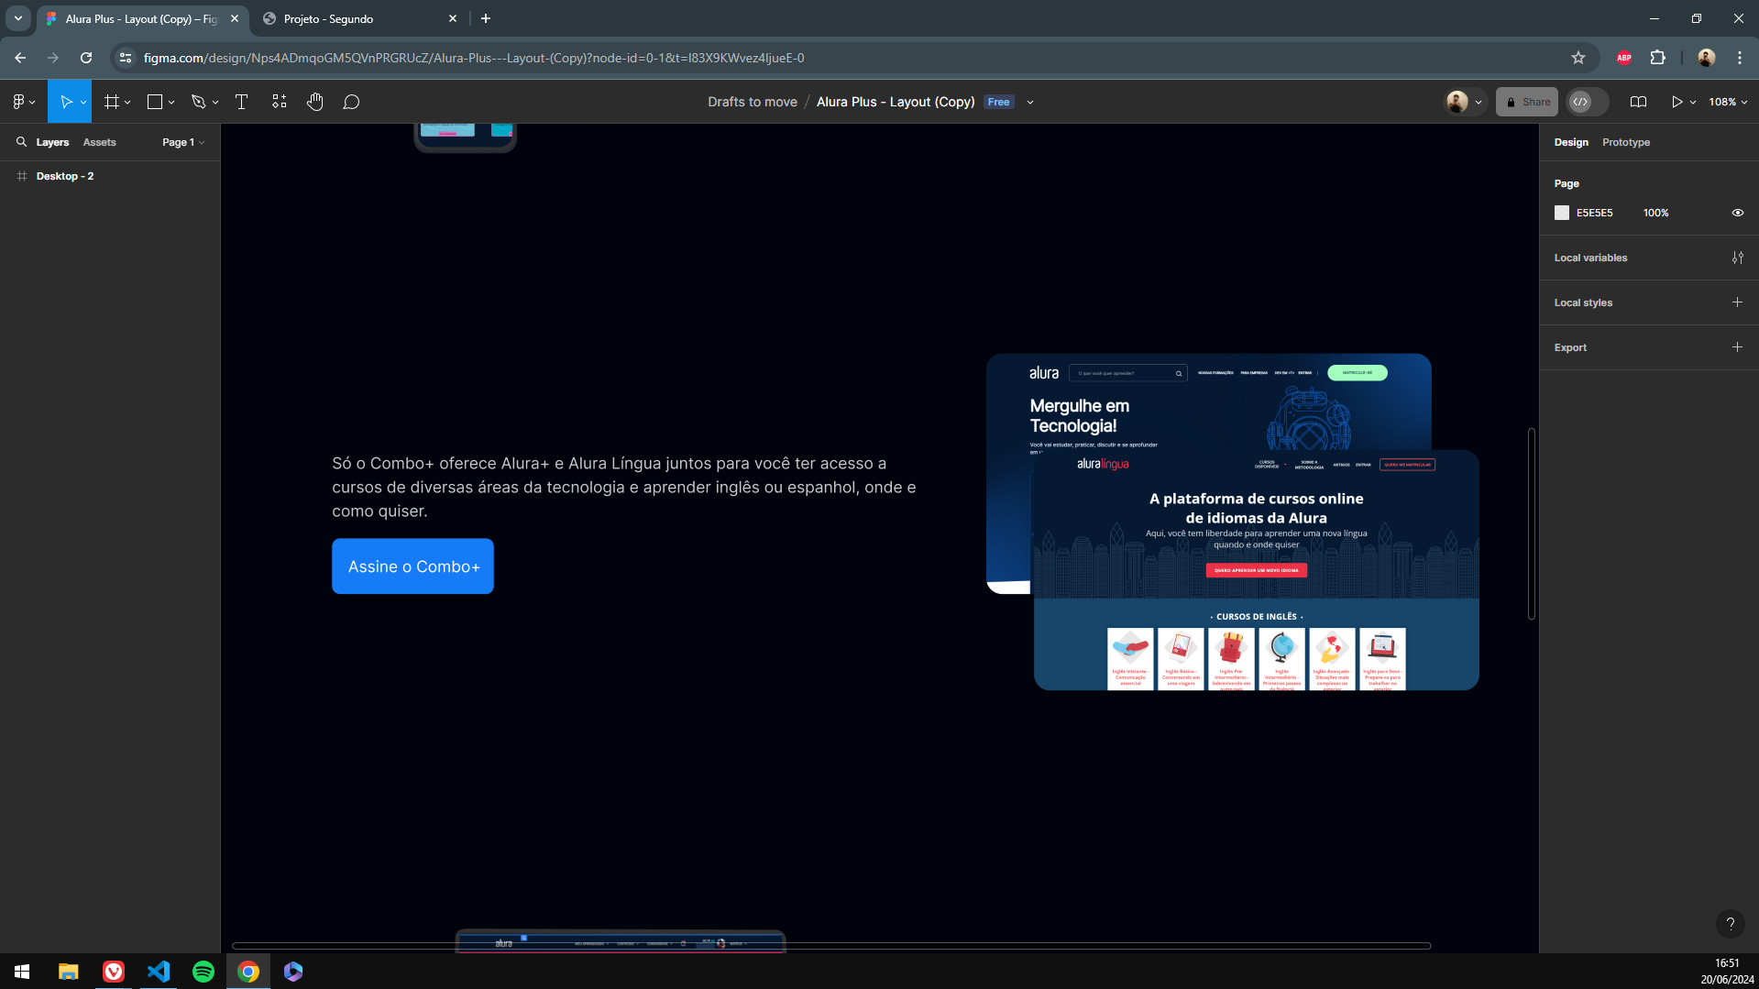This screenshot has height=989, width=1759.
Task: Bookmark this page with star icon
Action: (1578, 58)
